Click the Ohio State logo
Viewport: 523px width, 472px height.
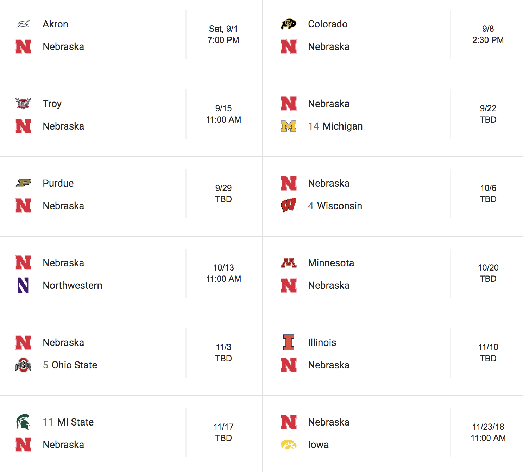click(x=23, y=365)
